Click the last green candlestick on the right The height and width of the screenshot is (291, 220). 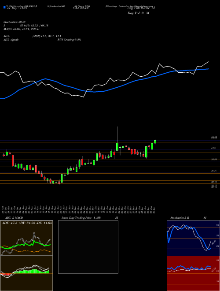pos(155,142)
